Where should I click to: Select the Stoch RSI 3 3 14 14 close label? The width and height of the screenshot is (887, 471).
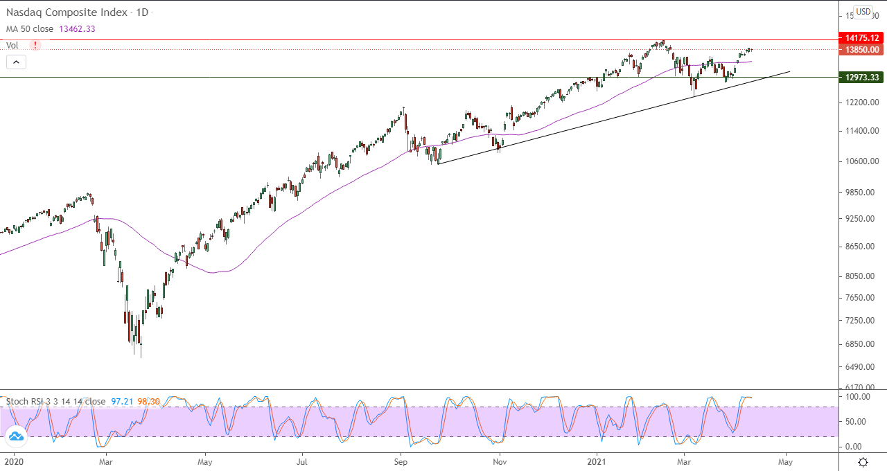point(56,401)
